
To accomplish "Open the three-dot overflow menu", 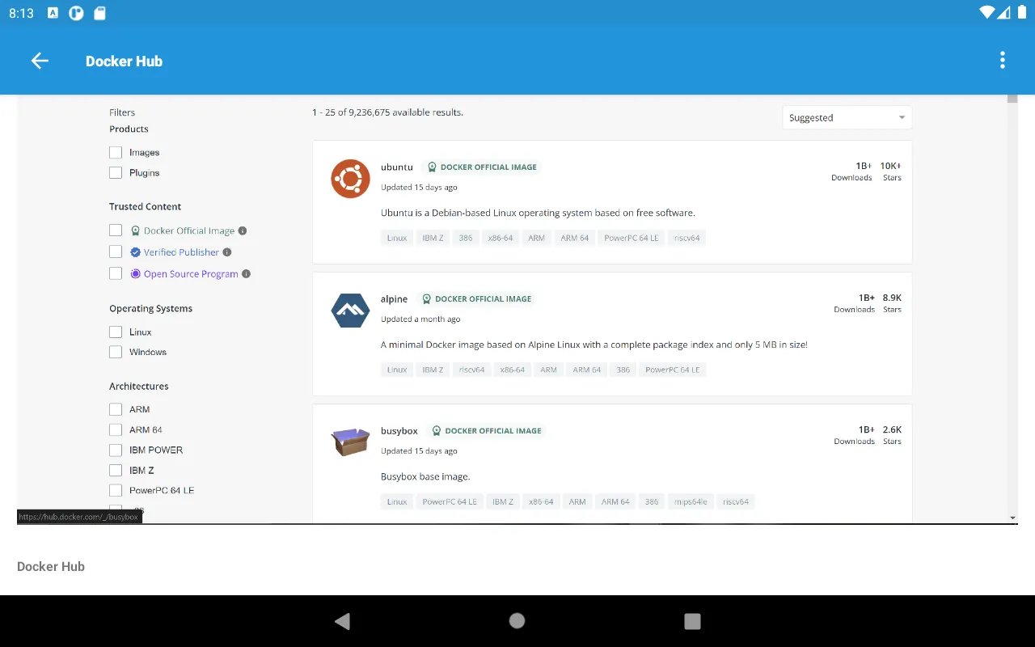I will tap(1003, 60).
